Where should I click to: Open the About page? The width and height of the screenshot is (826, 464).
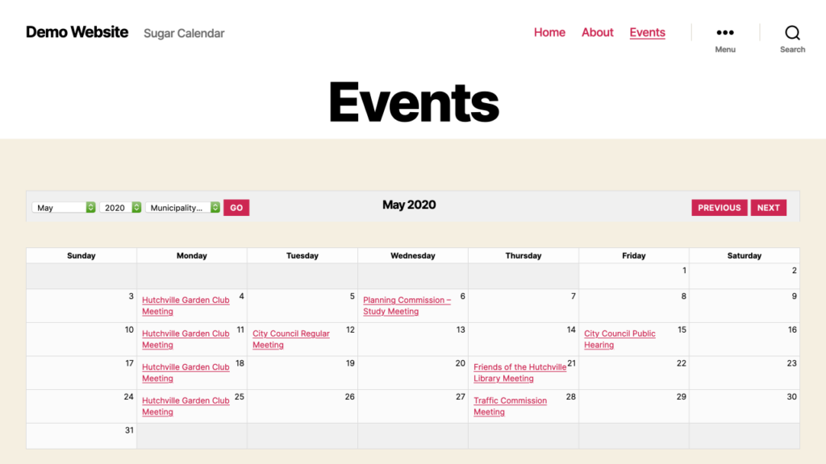coord(597,32)
